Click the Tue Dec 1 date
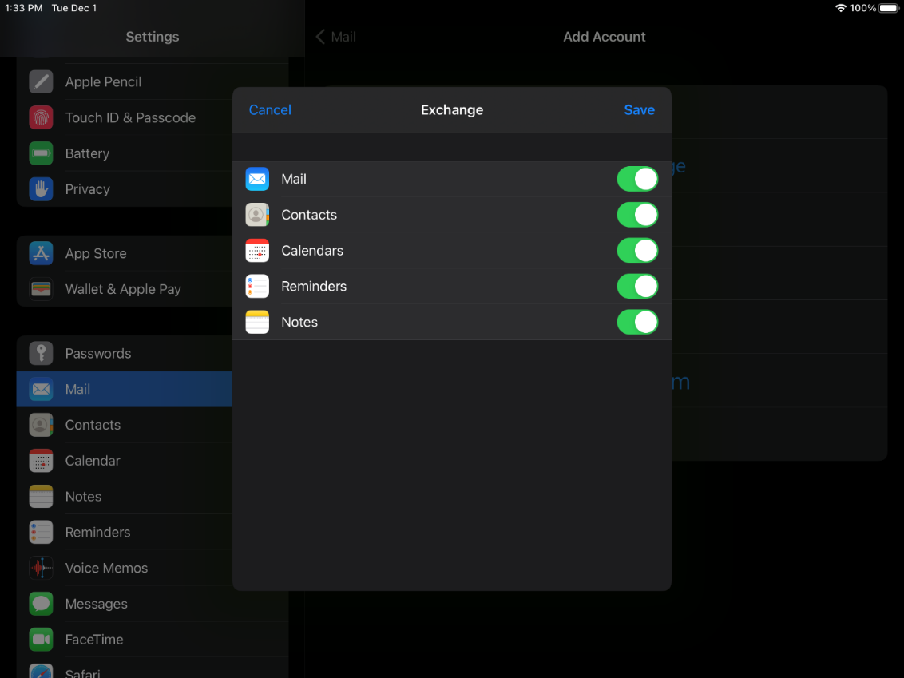Image resolution: width=904 pixels, height=678 pixels. coord(73,8)
